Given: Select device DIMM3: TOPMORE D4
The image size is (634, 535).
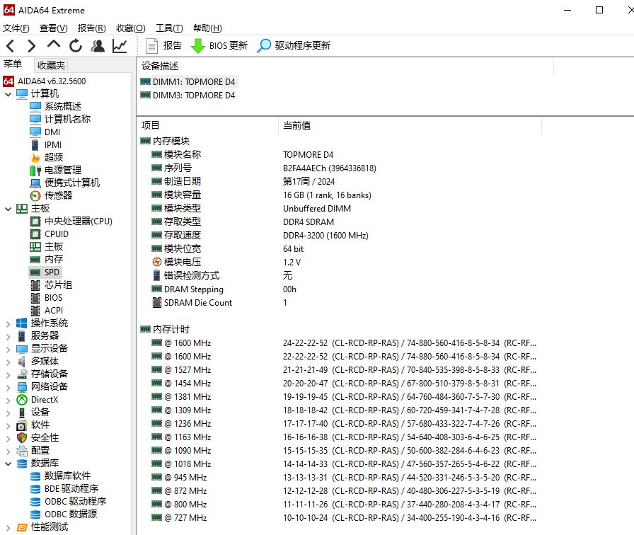Looking at the screenshot, I should coord(194,96).
